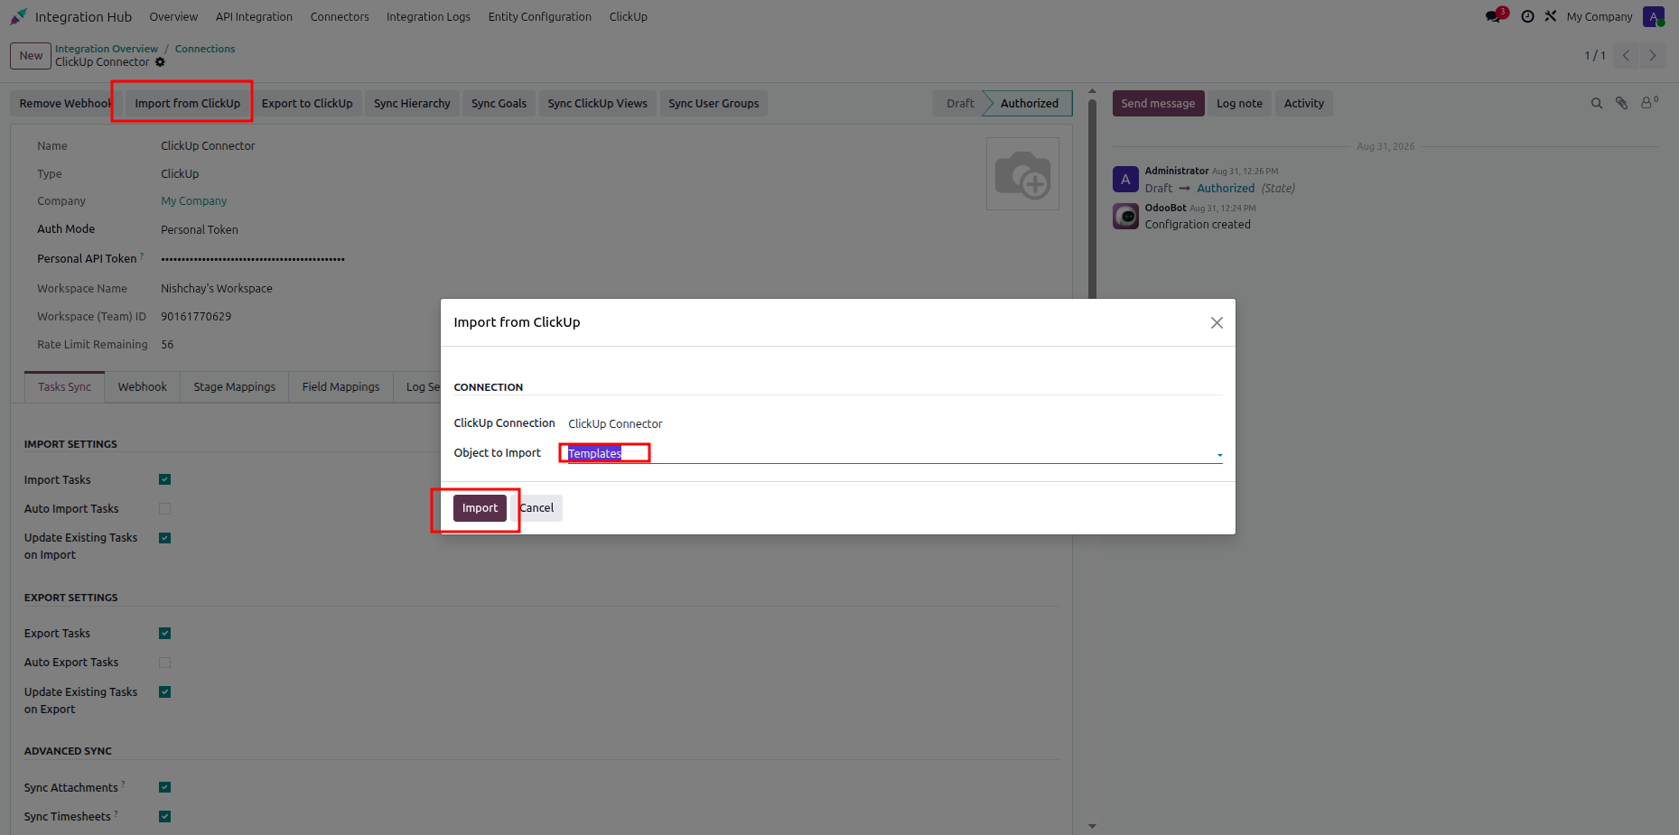Open the activities clock icon
Viewport: 1679px width, 835px height.
1527,16
